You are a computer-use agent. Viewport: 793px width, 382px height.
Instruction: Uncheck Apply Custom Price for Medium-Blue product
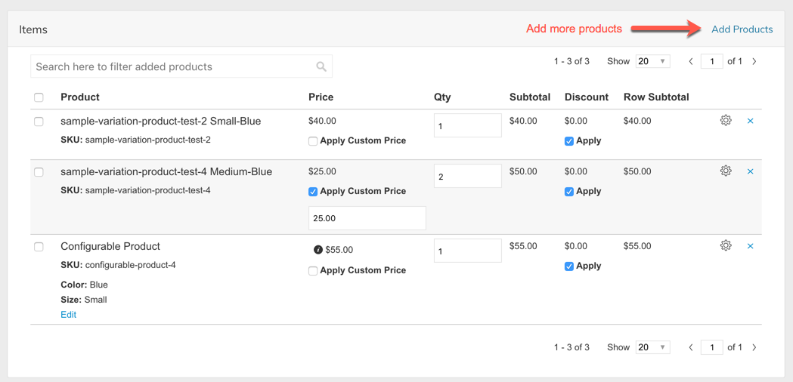coord(313,192)
